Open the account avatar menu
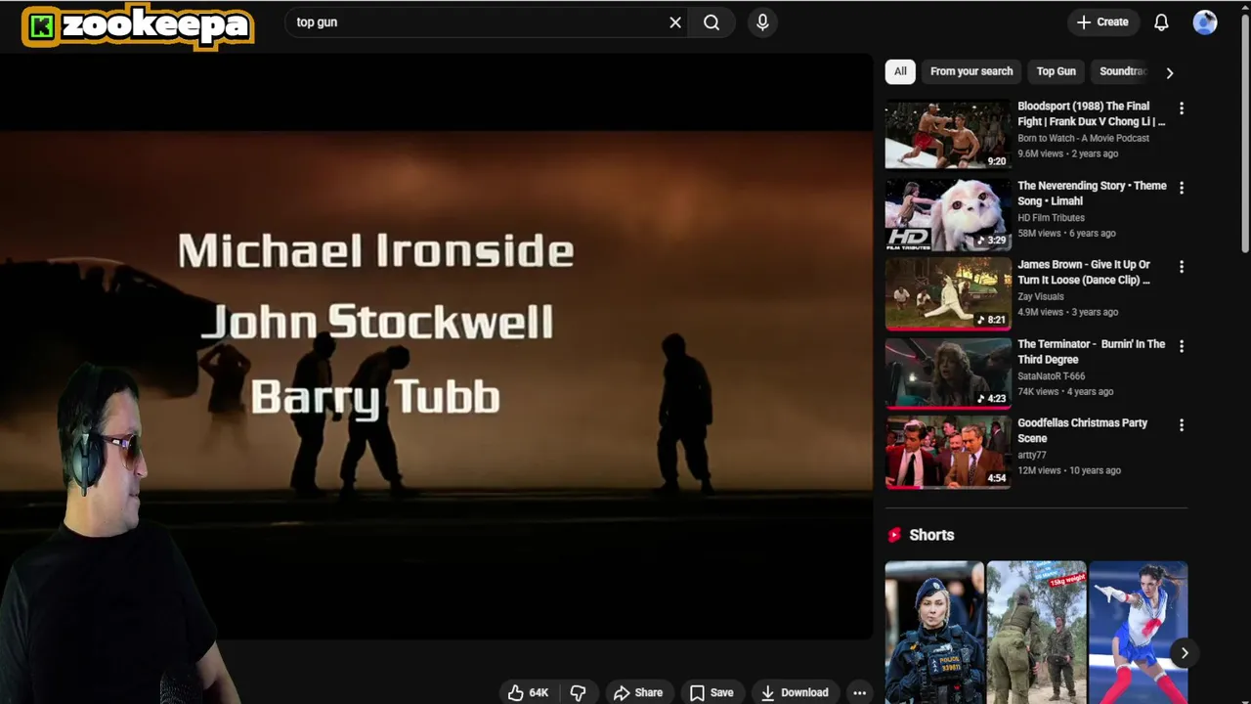The image size is (1251, 704). tap(1205, 22)
